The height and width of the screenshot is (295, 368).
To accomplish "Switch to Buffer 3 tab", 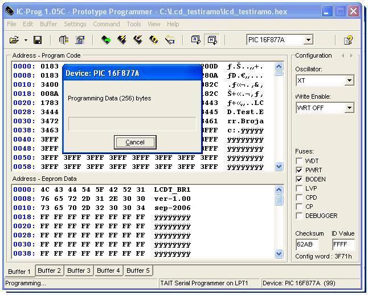I will (x=79, y=270).
